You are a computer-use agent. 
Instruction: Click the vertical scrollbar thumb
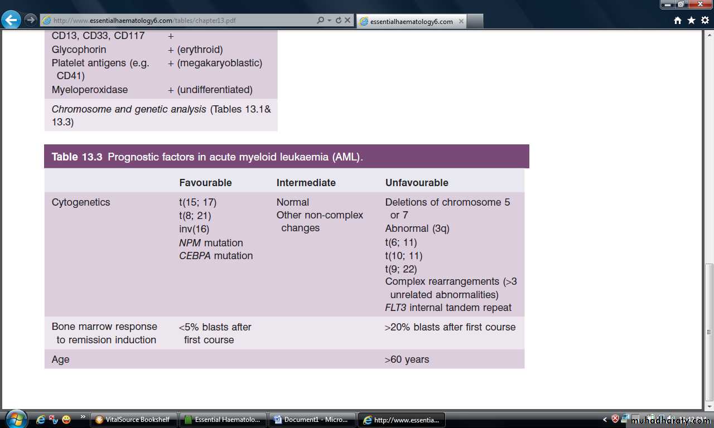[708, 330]
